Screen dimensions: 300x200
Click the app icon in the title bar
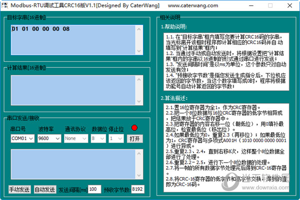coord(5,5)
